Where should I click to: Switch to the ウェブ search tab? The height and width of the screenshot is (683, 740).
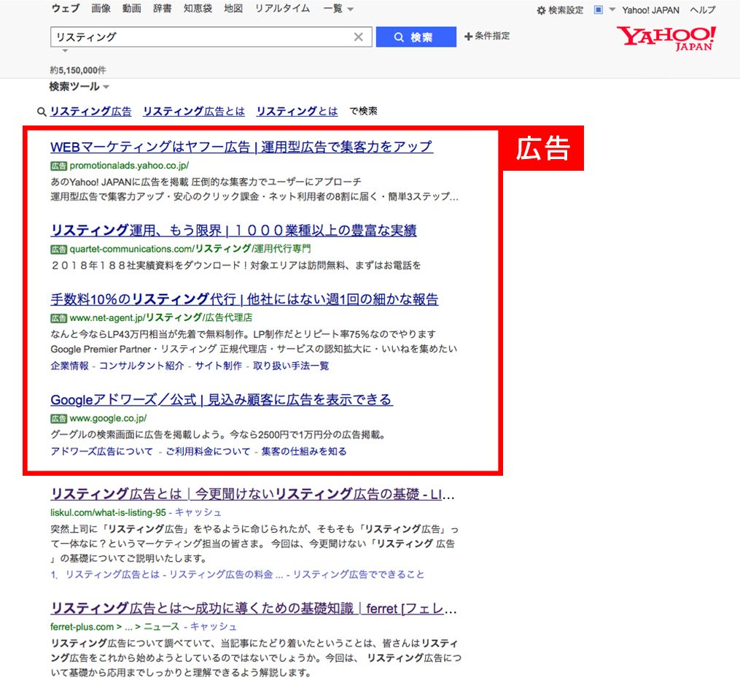[x=66, y=9]
